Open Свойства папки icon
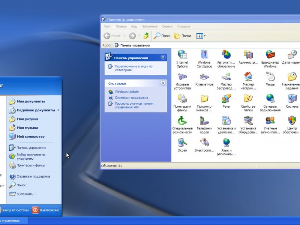This screenshot has width=300, height=225. [248, 103]
